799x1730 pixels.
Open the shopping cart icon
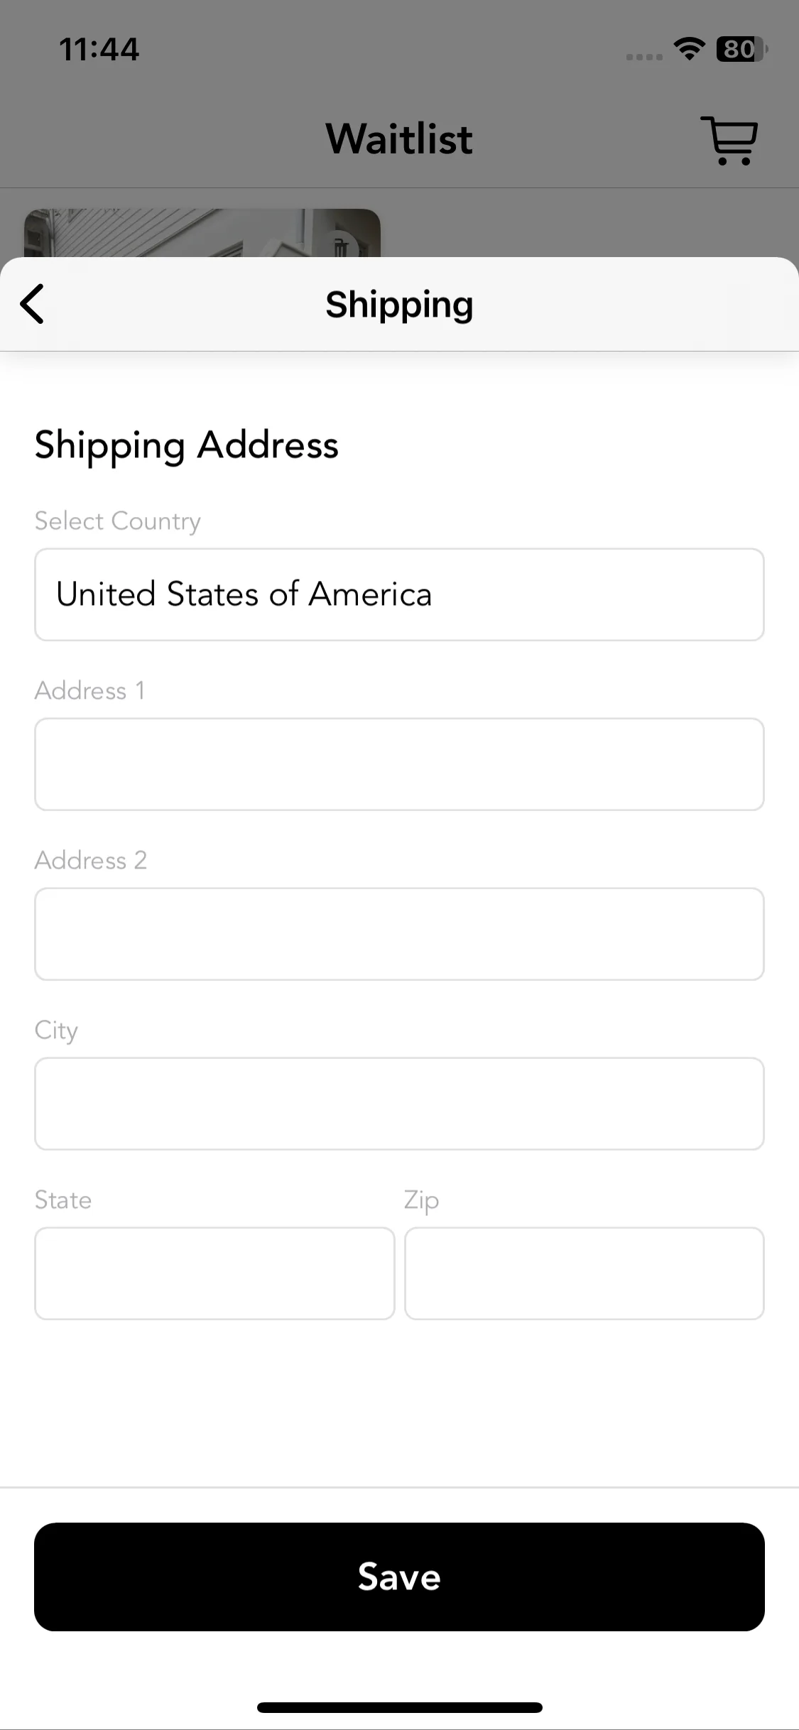coord(729,140)
